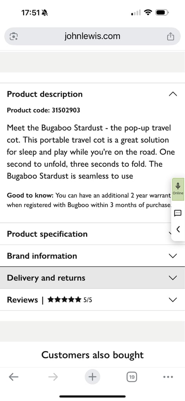Expand the Delivery and returns section
Screen dimensions: 185x401
pyautogui.click(x=92, y=278)
